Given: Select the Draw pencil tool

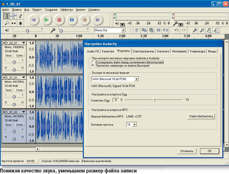Looking at the screenshot, I should click(x=20, y=16).
